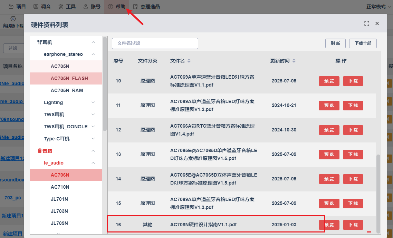Open the 工具 menu
Image resolution: width=393 pixels, height=238 pixels.
[67, 7]
